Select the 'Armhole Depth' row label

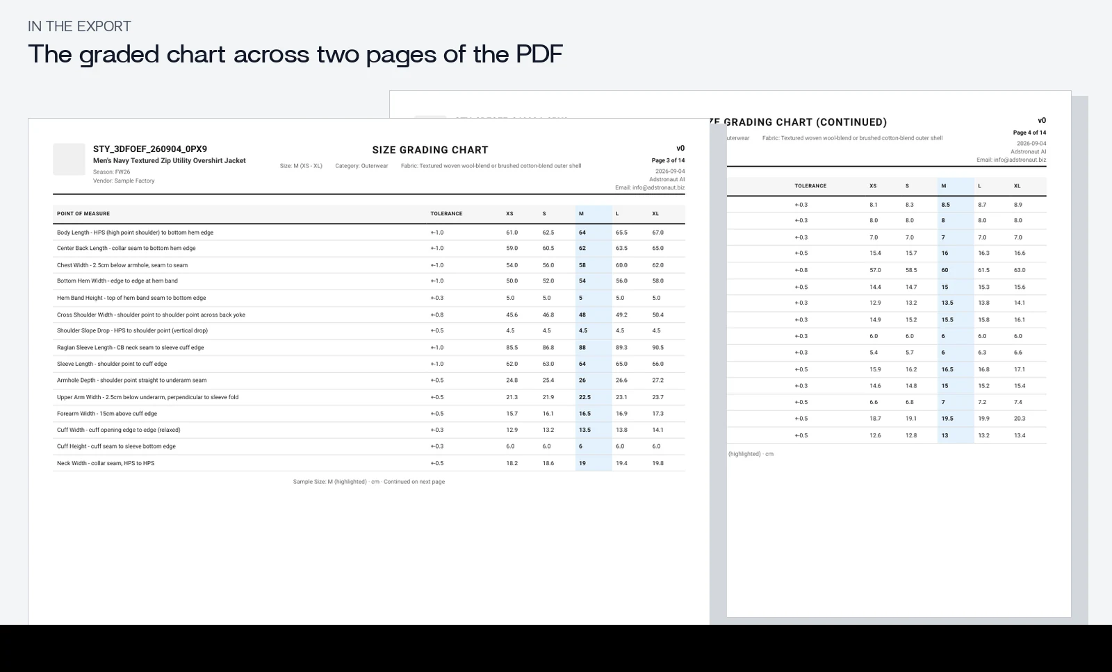(131, 380)
